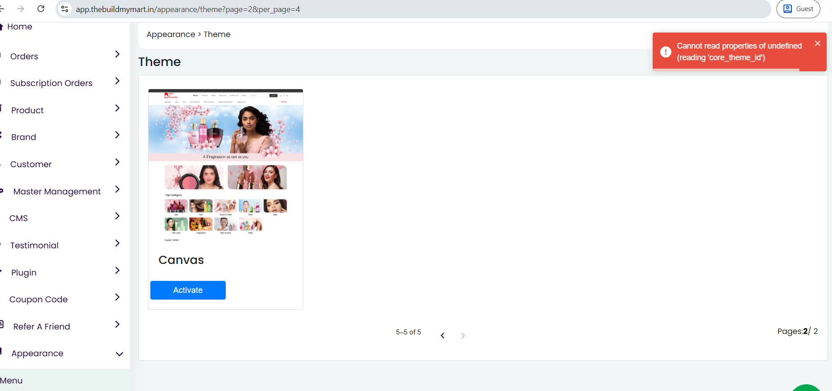Open the Guest profile button
Screen dimensions: 832x391
(x=798, y=9)
